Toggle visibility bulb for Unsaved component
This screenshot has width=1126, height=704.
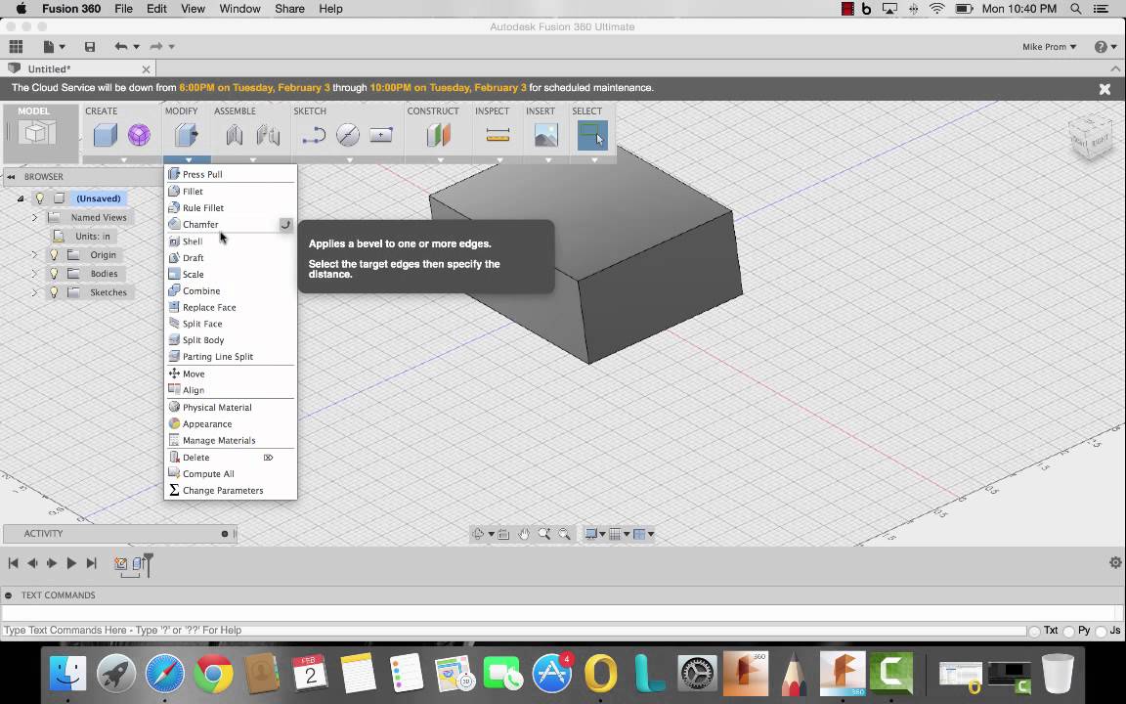(x=40, y=198)
